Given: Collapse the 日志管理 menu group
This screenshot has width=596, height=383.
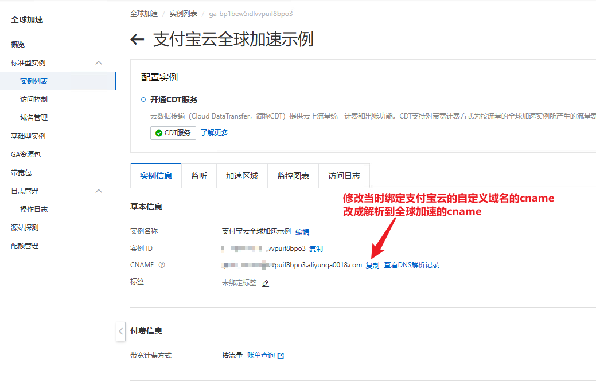Looking at the screenshot, I should click(x=99, y=191).
